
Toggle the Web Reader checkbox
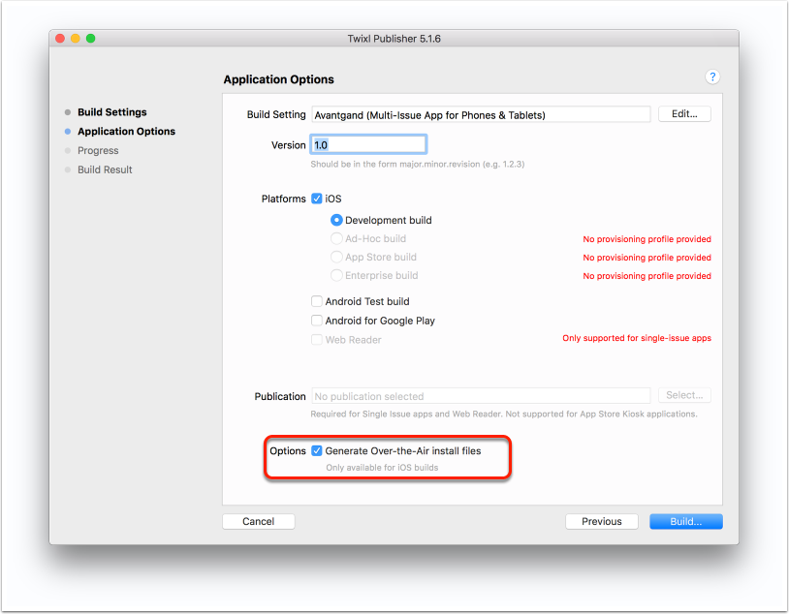[317, 339]
